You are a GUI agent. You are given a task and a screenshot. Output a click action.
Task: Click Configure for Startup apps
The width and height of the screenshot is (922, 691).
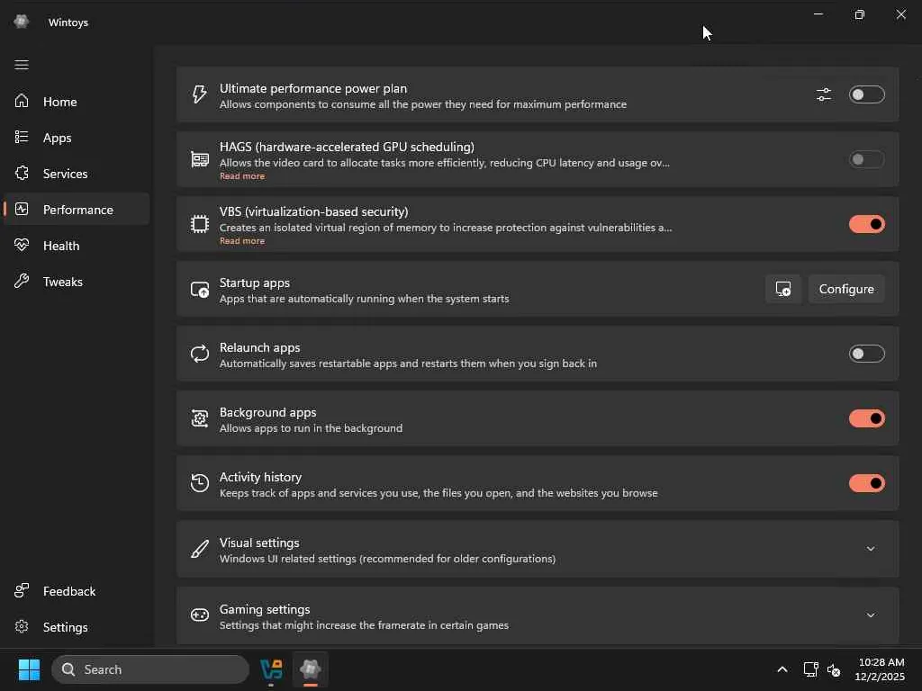point(846,289)
